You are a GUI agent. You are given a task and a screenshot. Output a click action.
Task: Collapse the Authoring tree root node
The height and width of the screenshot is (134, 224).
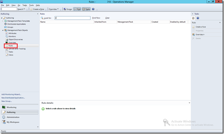tap(2, 18)
